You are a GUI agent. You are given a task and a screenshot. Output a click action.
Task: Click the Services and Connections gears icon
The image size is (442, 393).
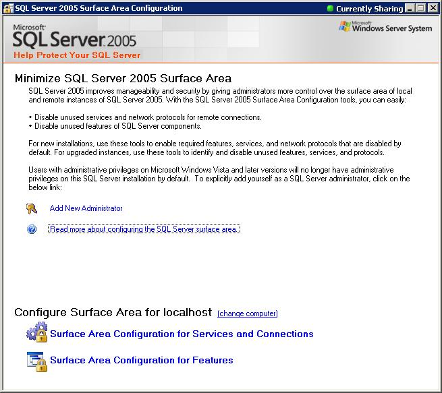pyautogui.click(x=37, y=332)
